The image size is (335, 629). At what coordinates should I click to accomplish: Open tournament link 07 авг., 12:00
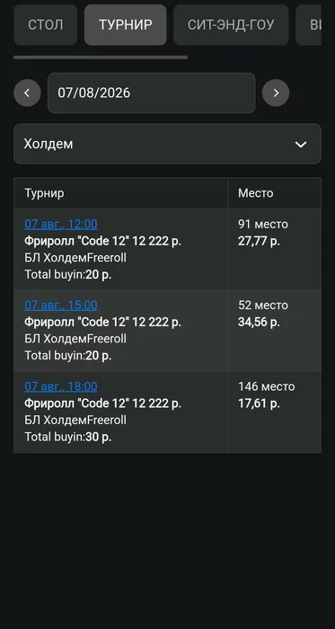click(x=61, y=225)
